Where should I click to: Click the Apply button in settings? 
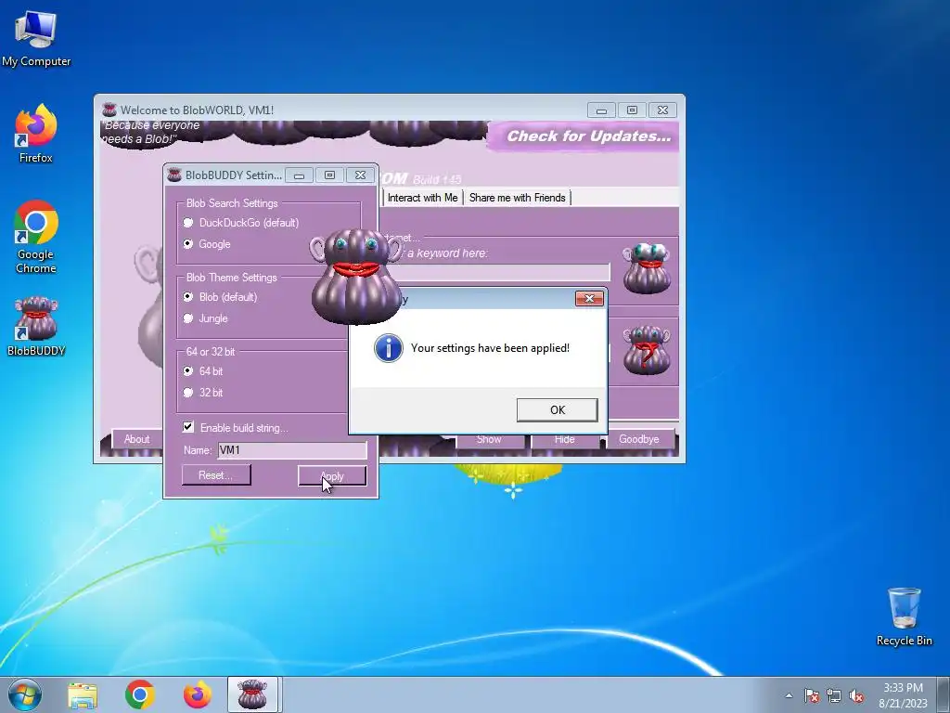click(332, 476)
